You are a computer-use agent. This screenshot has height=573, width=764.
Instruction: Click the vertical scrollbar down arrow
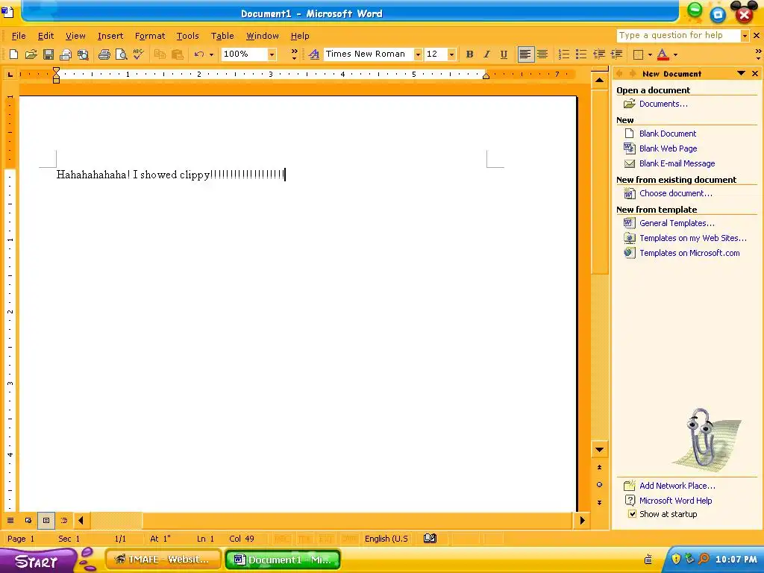click(x=599, y=450)
